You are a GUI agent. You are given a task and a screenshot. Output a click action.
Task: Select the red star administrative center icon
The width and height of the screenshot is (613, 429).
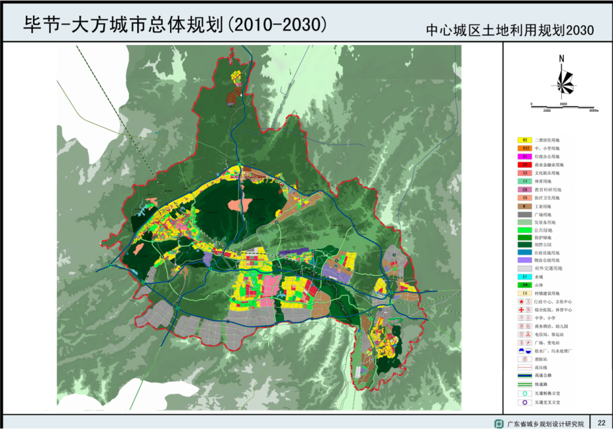coord(521,302)
